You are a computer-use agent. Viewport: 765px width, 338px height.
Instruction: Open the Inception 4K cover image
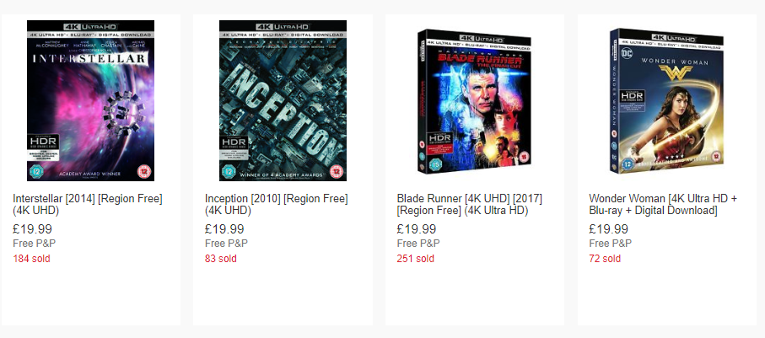[283, 100]
